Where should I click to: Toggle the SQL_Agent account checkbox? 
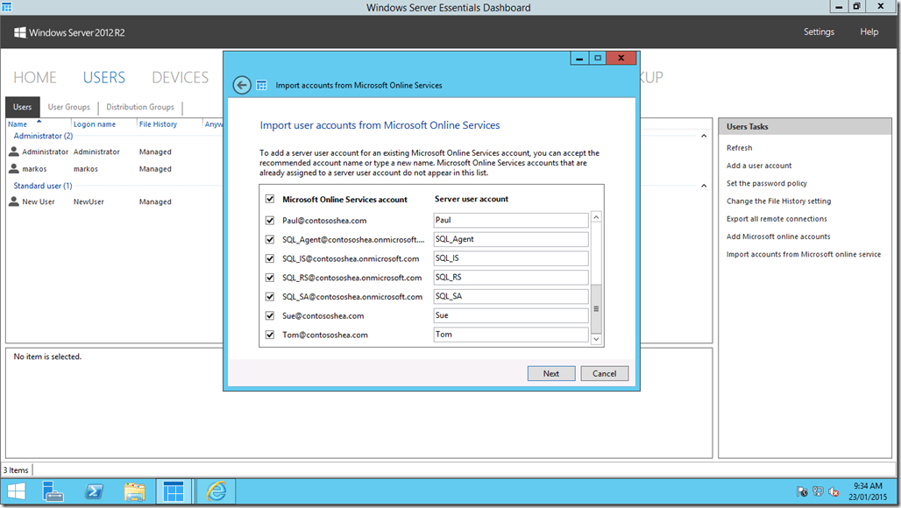269,239
